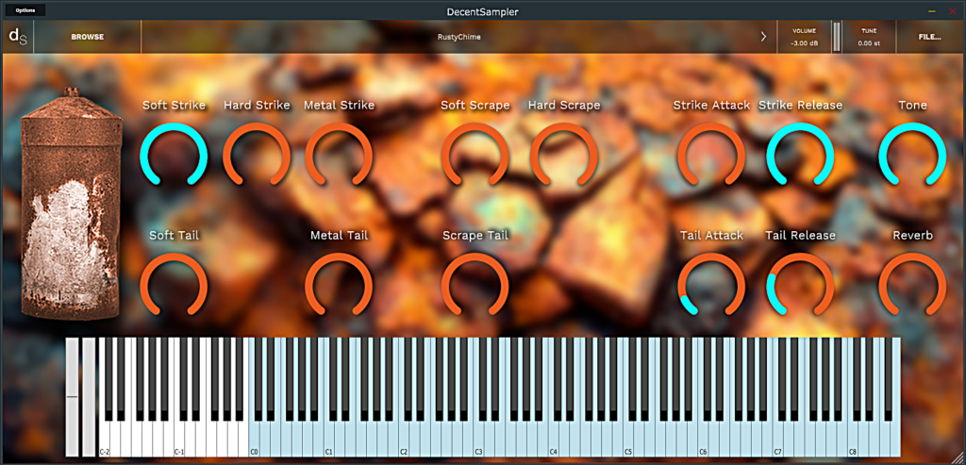This screenshot has height=465, width=966.
Task: Click the Metal Tail label
Action: tap(339, 235)
